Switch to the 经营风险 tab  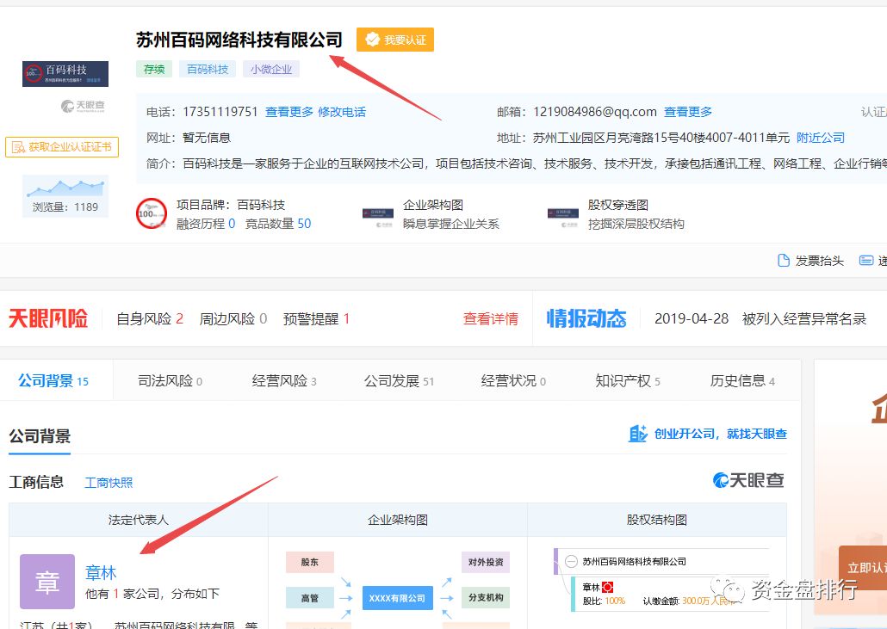(x=284, y=381)
